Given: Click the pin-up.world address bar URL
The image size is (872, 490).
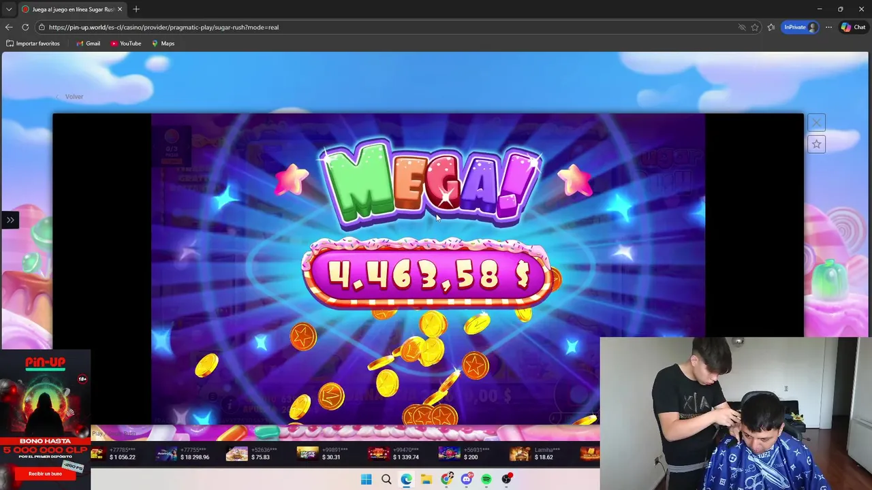Looking at the screenshot, I should pos(163,27).
